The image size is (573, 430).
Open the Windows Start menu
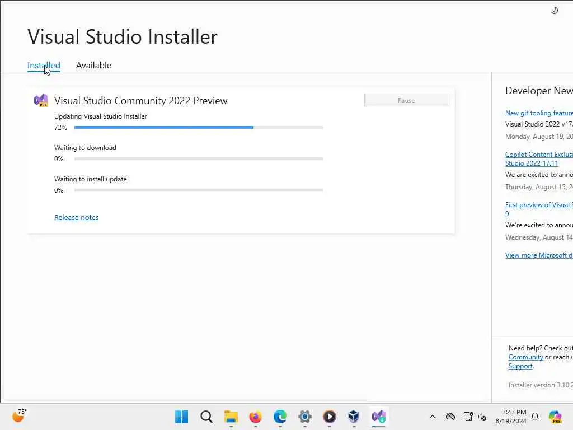[182, 417]
